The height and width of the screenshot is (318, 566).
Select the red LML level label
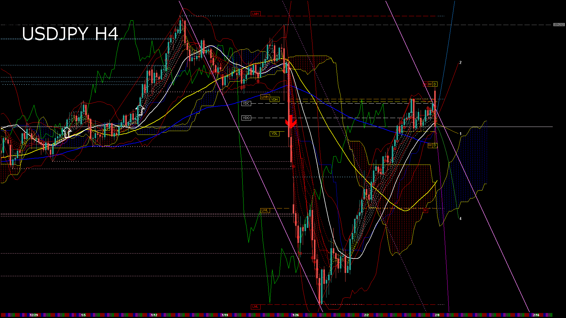point(255,307)
